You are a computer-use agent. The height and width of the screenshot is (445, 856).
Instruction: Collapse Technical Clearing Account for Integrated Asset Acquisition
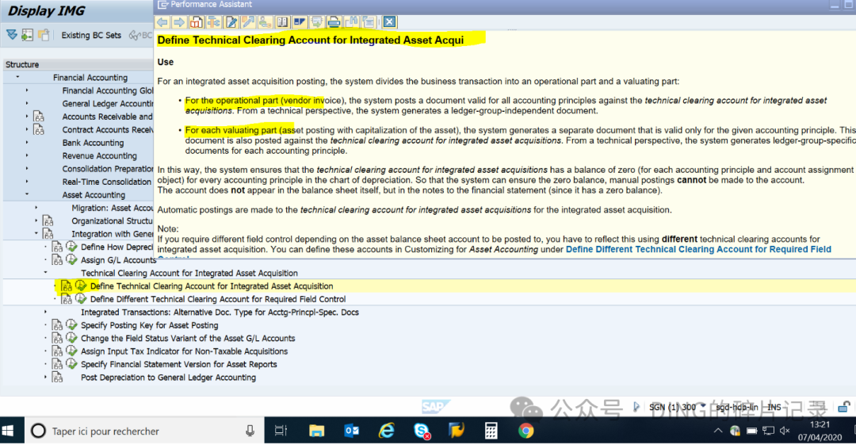tap(45, 272)
